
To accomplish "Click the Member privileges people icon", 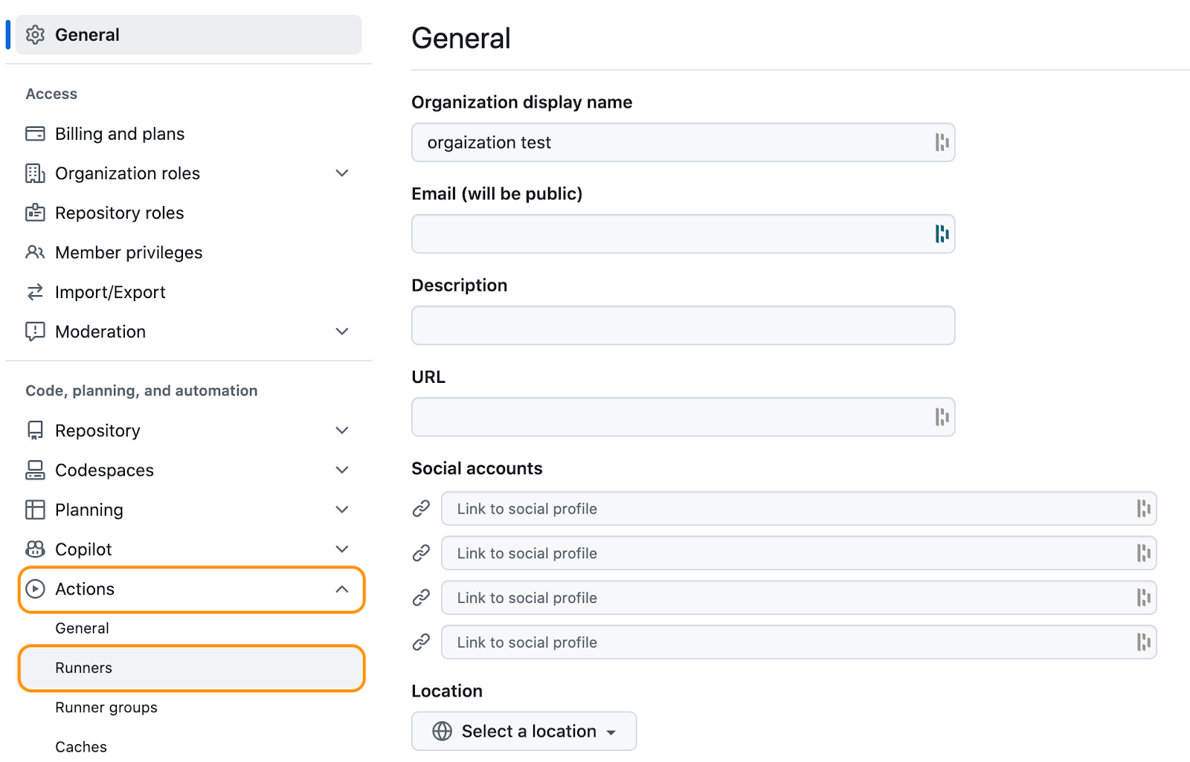I will pos(35,253).
